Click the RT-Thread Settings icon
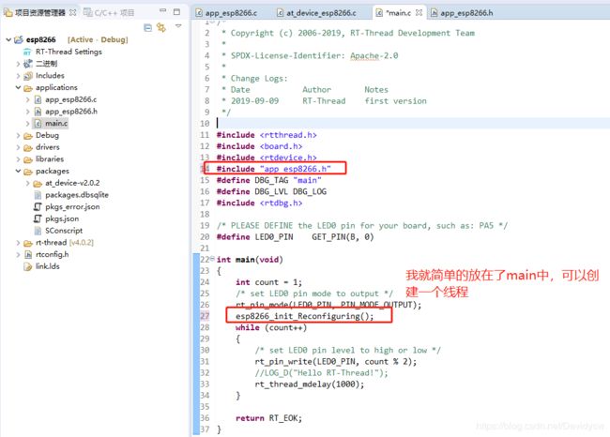 point(27,53)
